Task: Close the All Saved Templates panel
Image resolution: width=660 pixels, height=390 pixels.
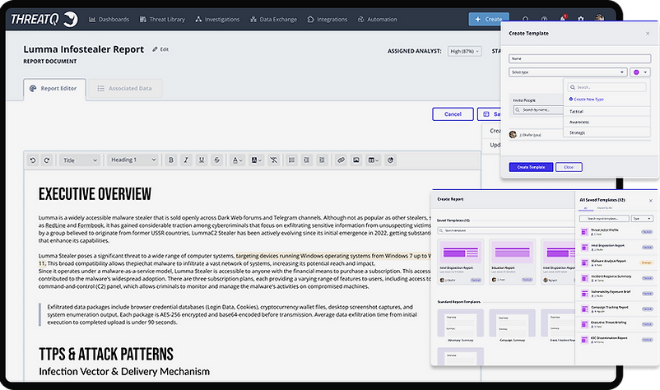Action: [x=650, y=201]
